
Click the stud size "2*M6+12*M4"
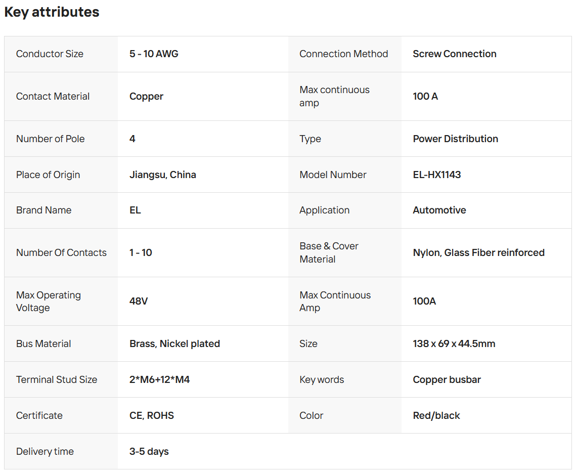[159, 379]
